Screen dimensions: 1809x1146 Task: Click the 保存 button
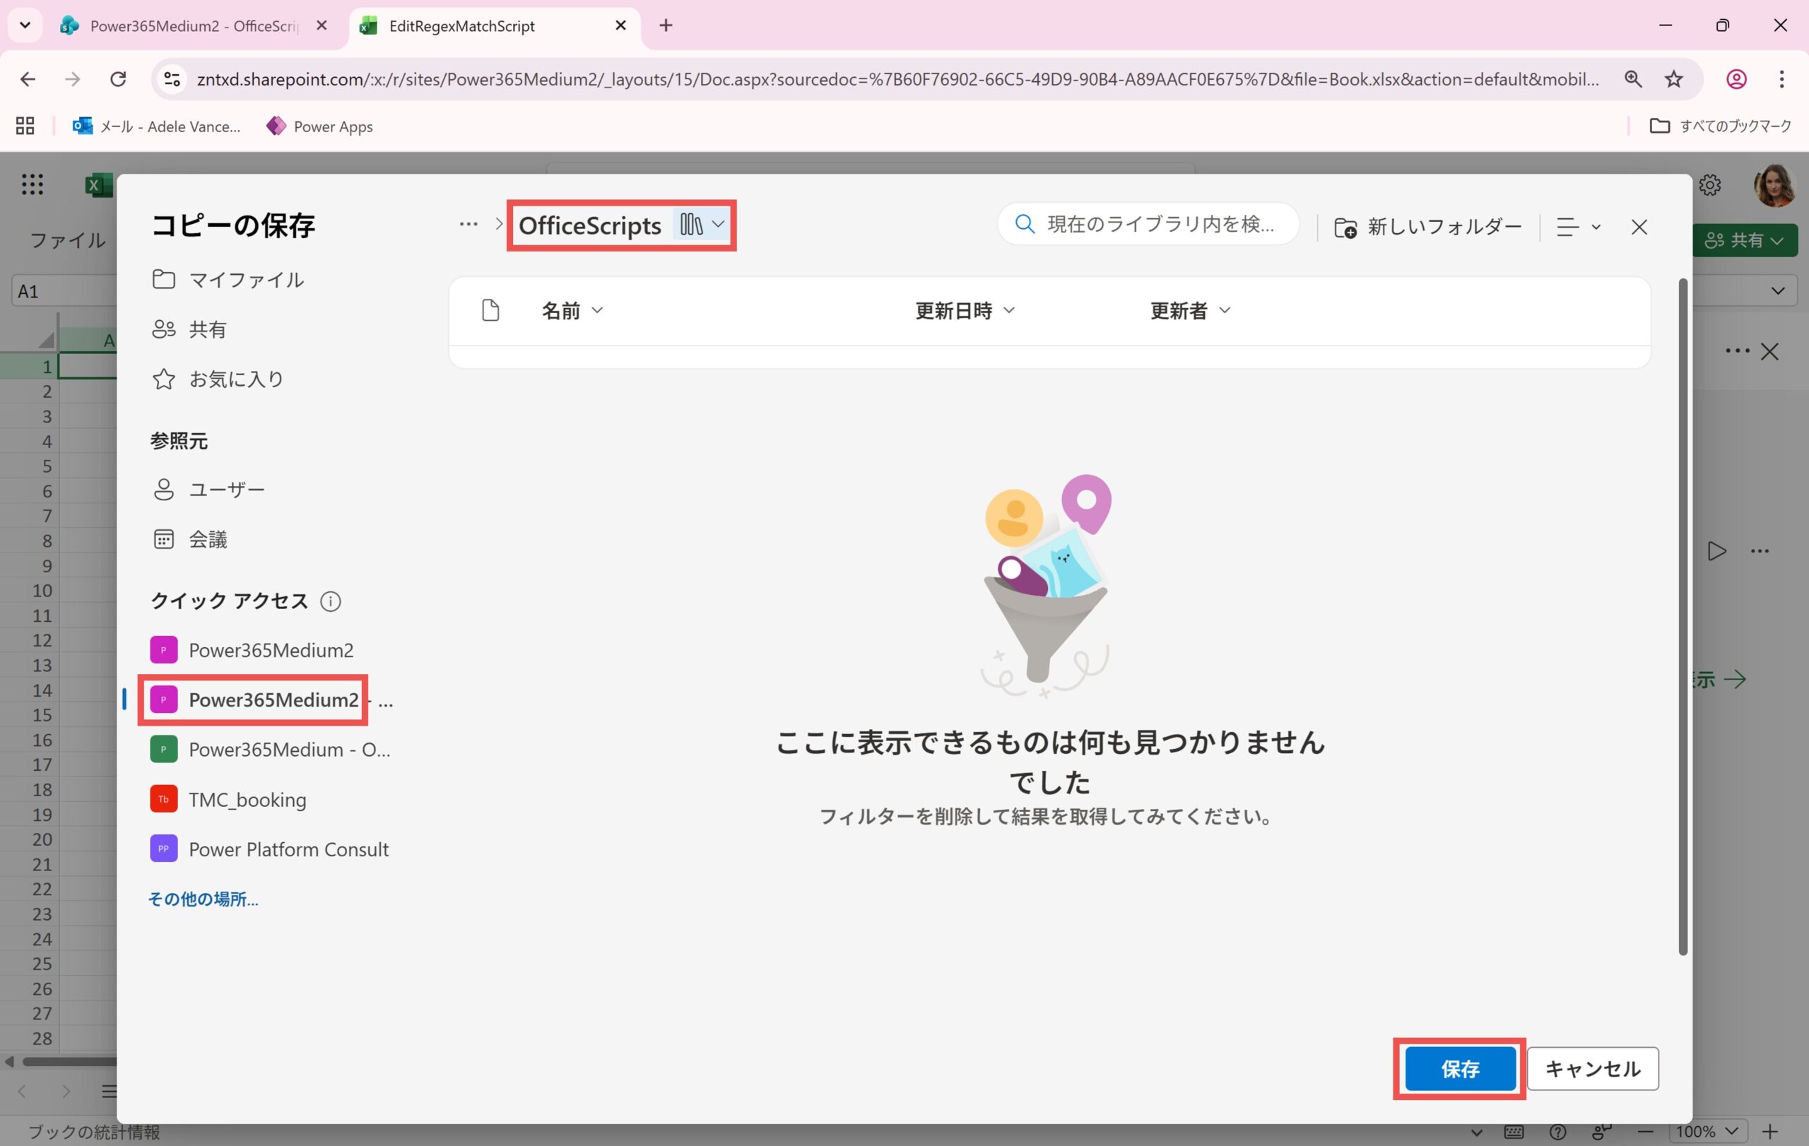[x=1459, y=1069]
